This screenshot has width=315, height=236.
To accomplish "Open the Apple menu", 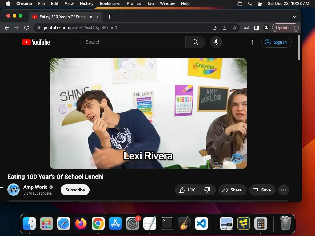I will (x=8, y=4).
